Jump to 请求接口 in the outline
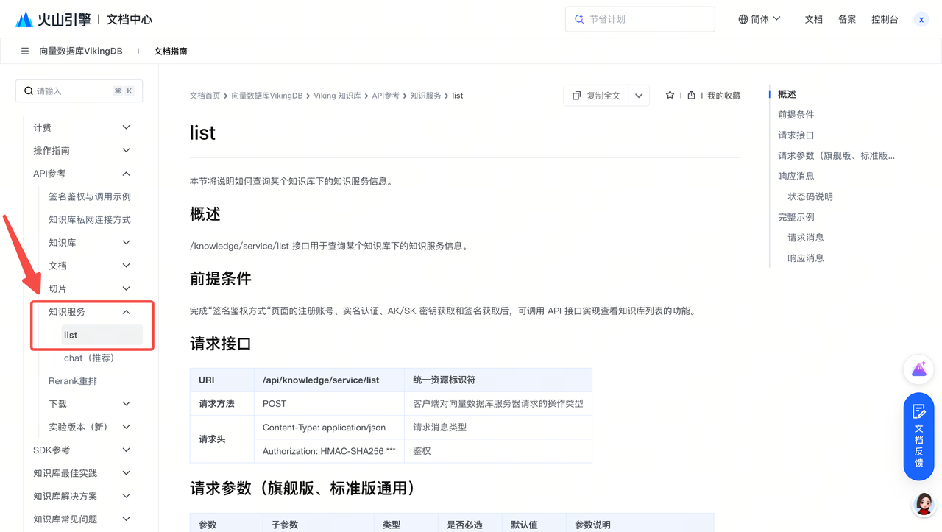This screenshot has height=532, width=942. 796,135
